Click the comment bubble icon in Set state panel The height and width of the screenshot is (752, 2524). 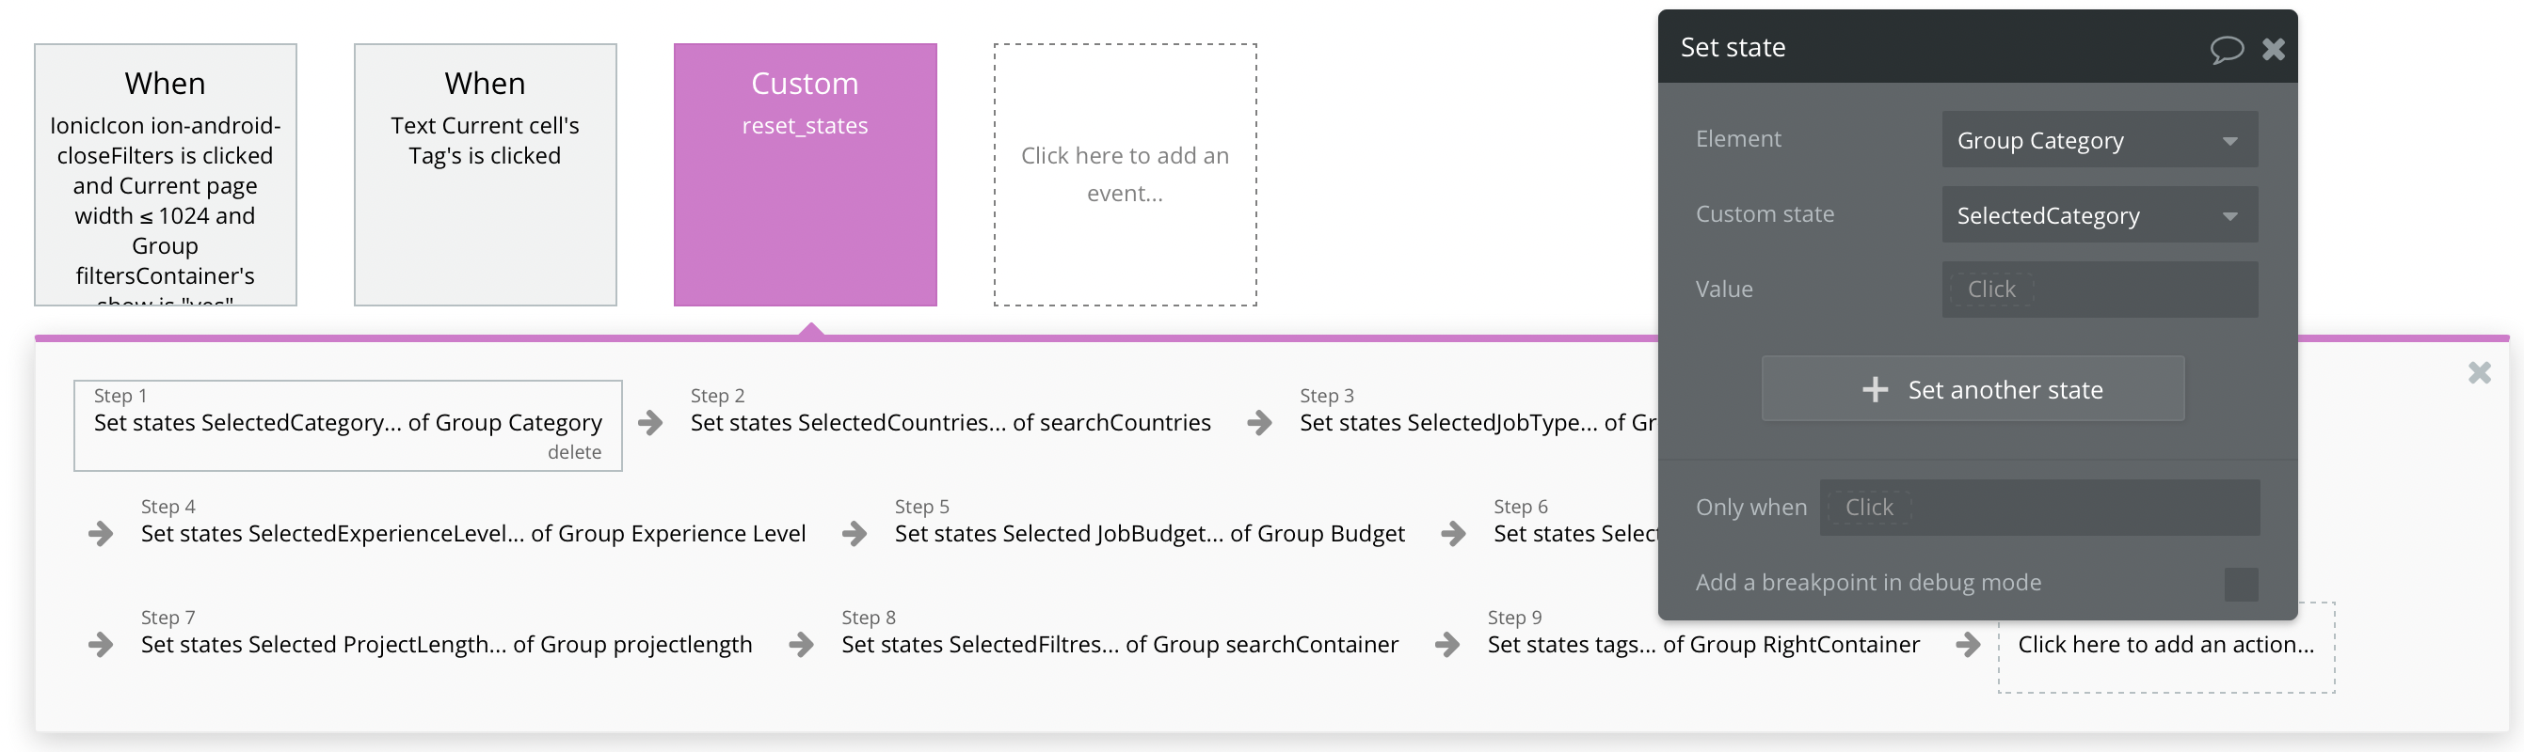coord(2225,49)
